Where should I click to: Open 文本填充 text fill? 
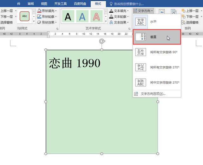[x=118, y=11]
